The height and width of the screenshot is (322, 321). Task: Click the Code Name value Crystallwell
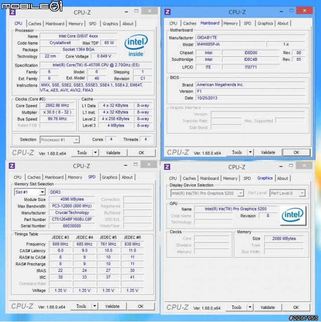coord(60,43)
